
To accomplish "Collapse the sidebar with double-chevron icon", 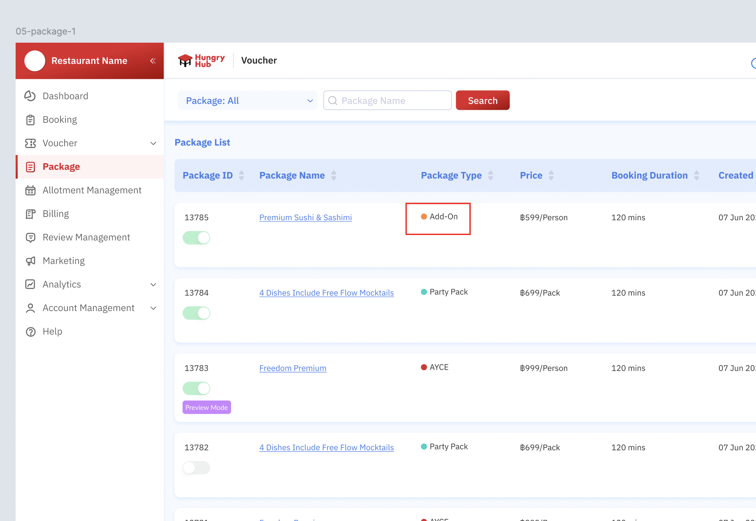I will (153, 61).
